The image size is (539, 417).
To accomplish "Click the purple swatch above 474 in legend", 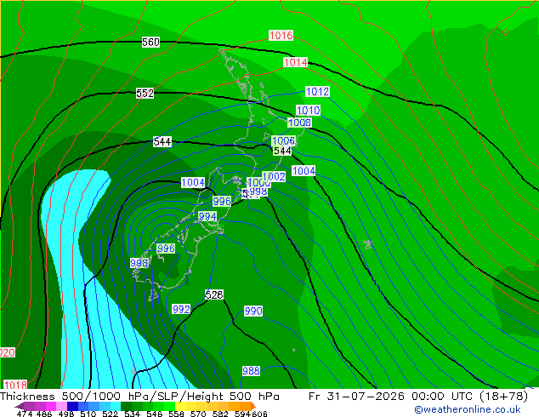I will coord(30,406).
